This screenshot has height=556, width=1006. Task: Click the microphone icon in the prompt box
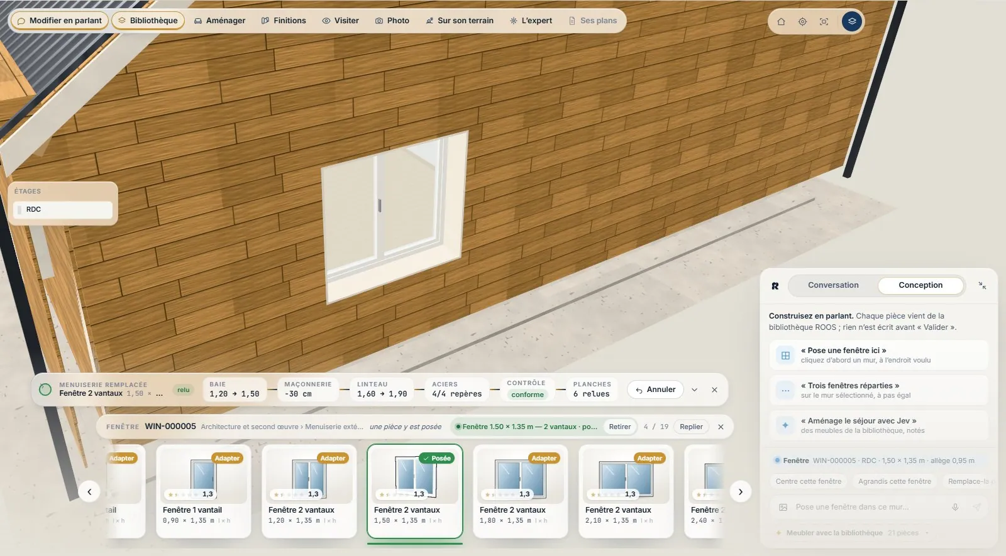tap(955, 507)
